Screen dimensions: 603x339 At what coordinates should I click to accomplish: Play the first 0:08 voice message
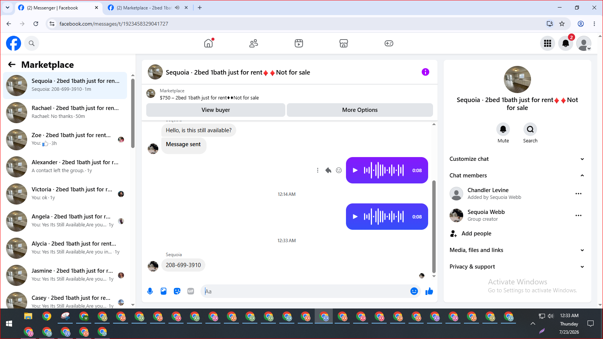[355, 170]
